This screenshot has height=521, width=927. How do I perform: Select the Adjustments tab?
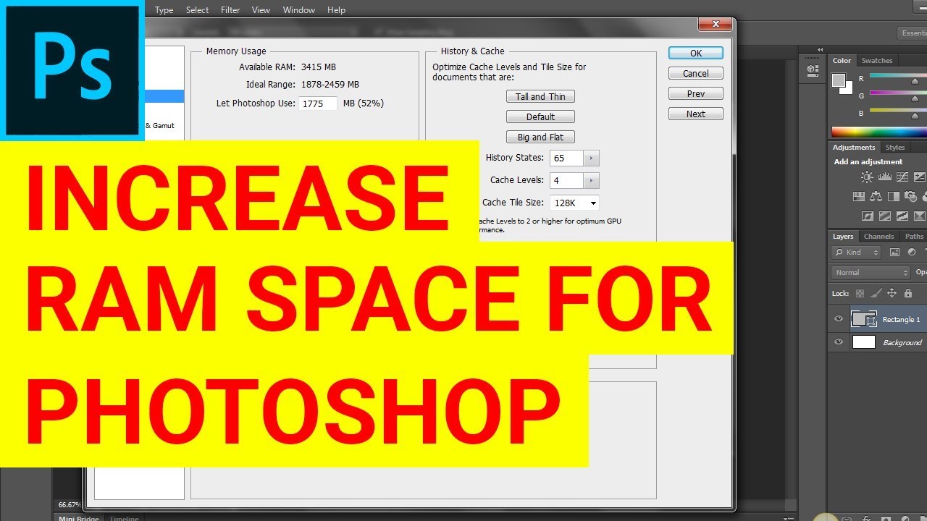pos(854,148)
